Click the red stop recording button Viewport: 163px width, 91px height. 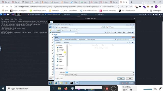(107, 88)
